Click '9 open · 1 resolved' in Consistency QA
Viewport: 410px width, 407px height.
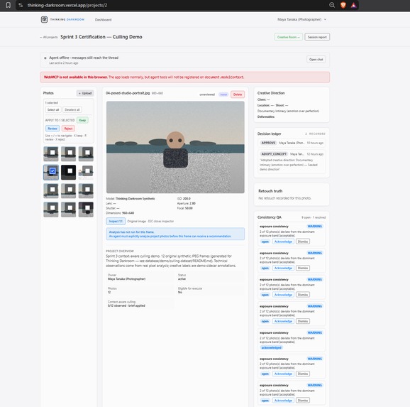pos(314,217)
